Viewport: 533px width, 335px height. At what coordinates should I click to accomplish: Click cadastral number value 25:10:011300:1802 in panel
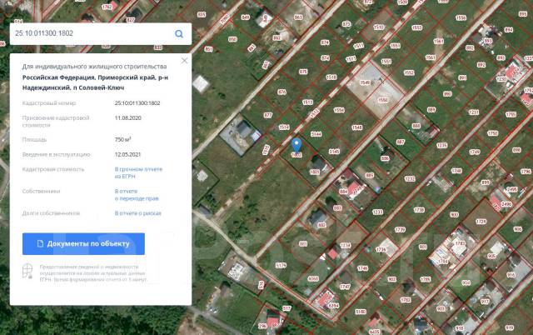(137, 103)
